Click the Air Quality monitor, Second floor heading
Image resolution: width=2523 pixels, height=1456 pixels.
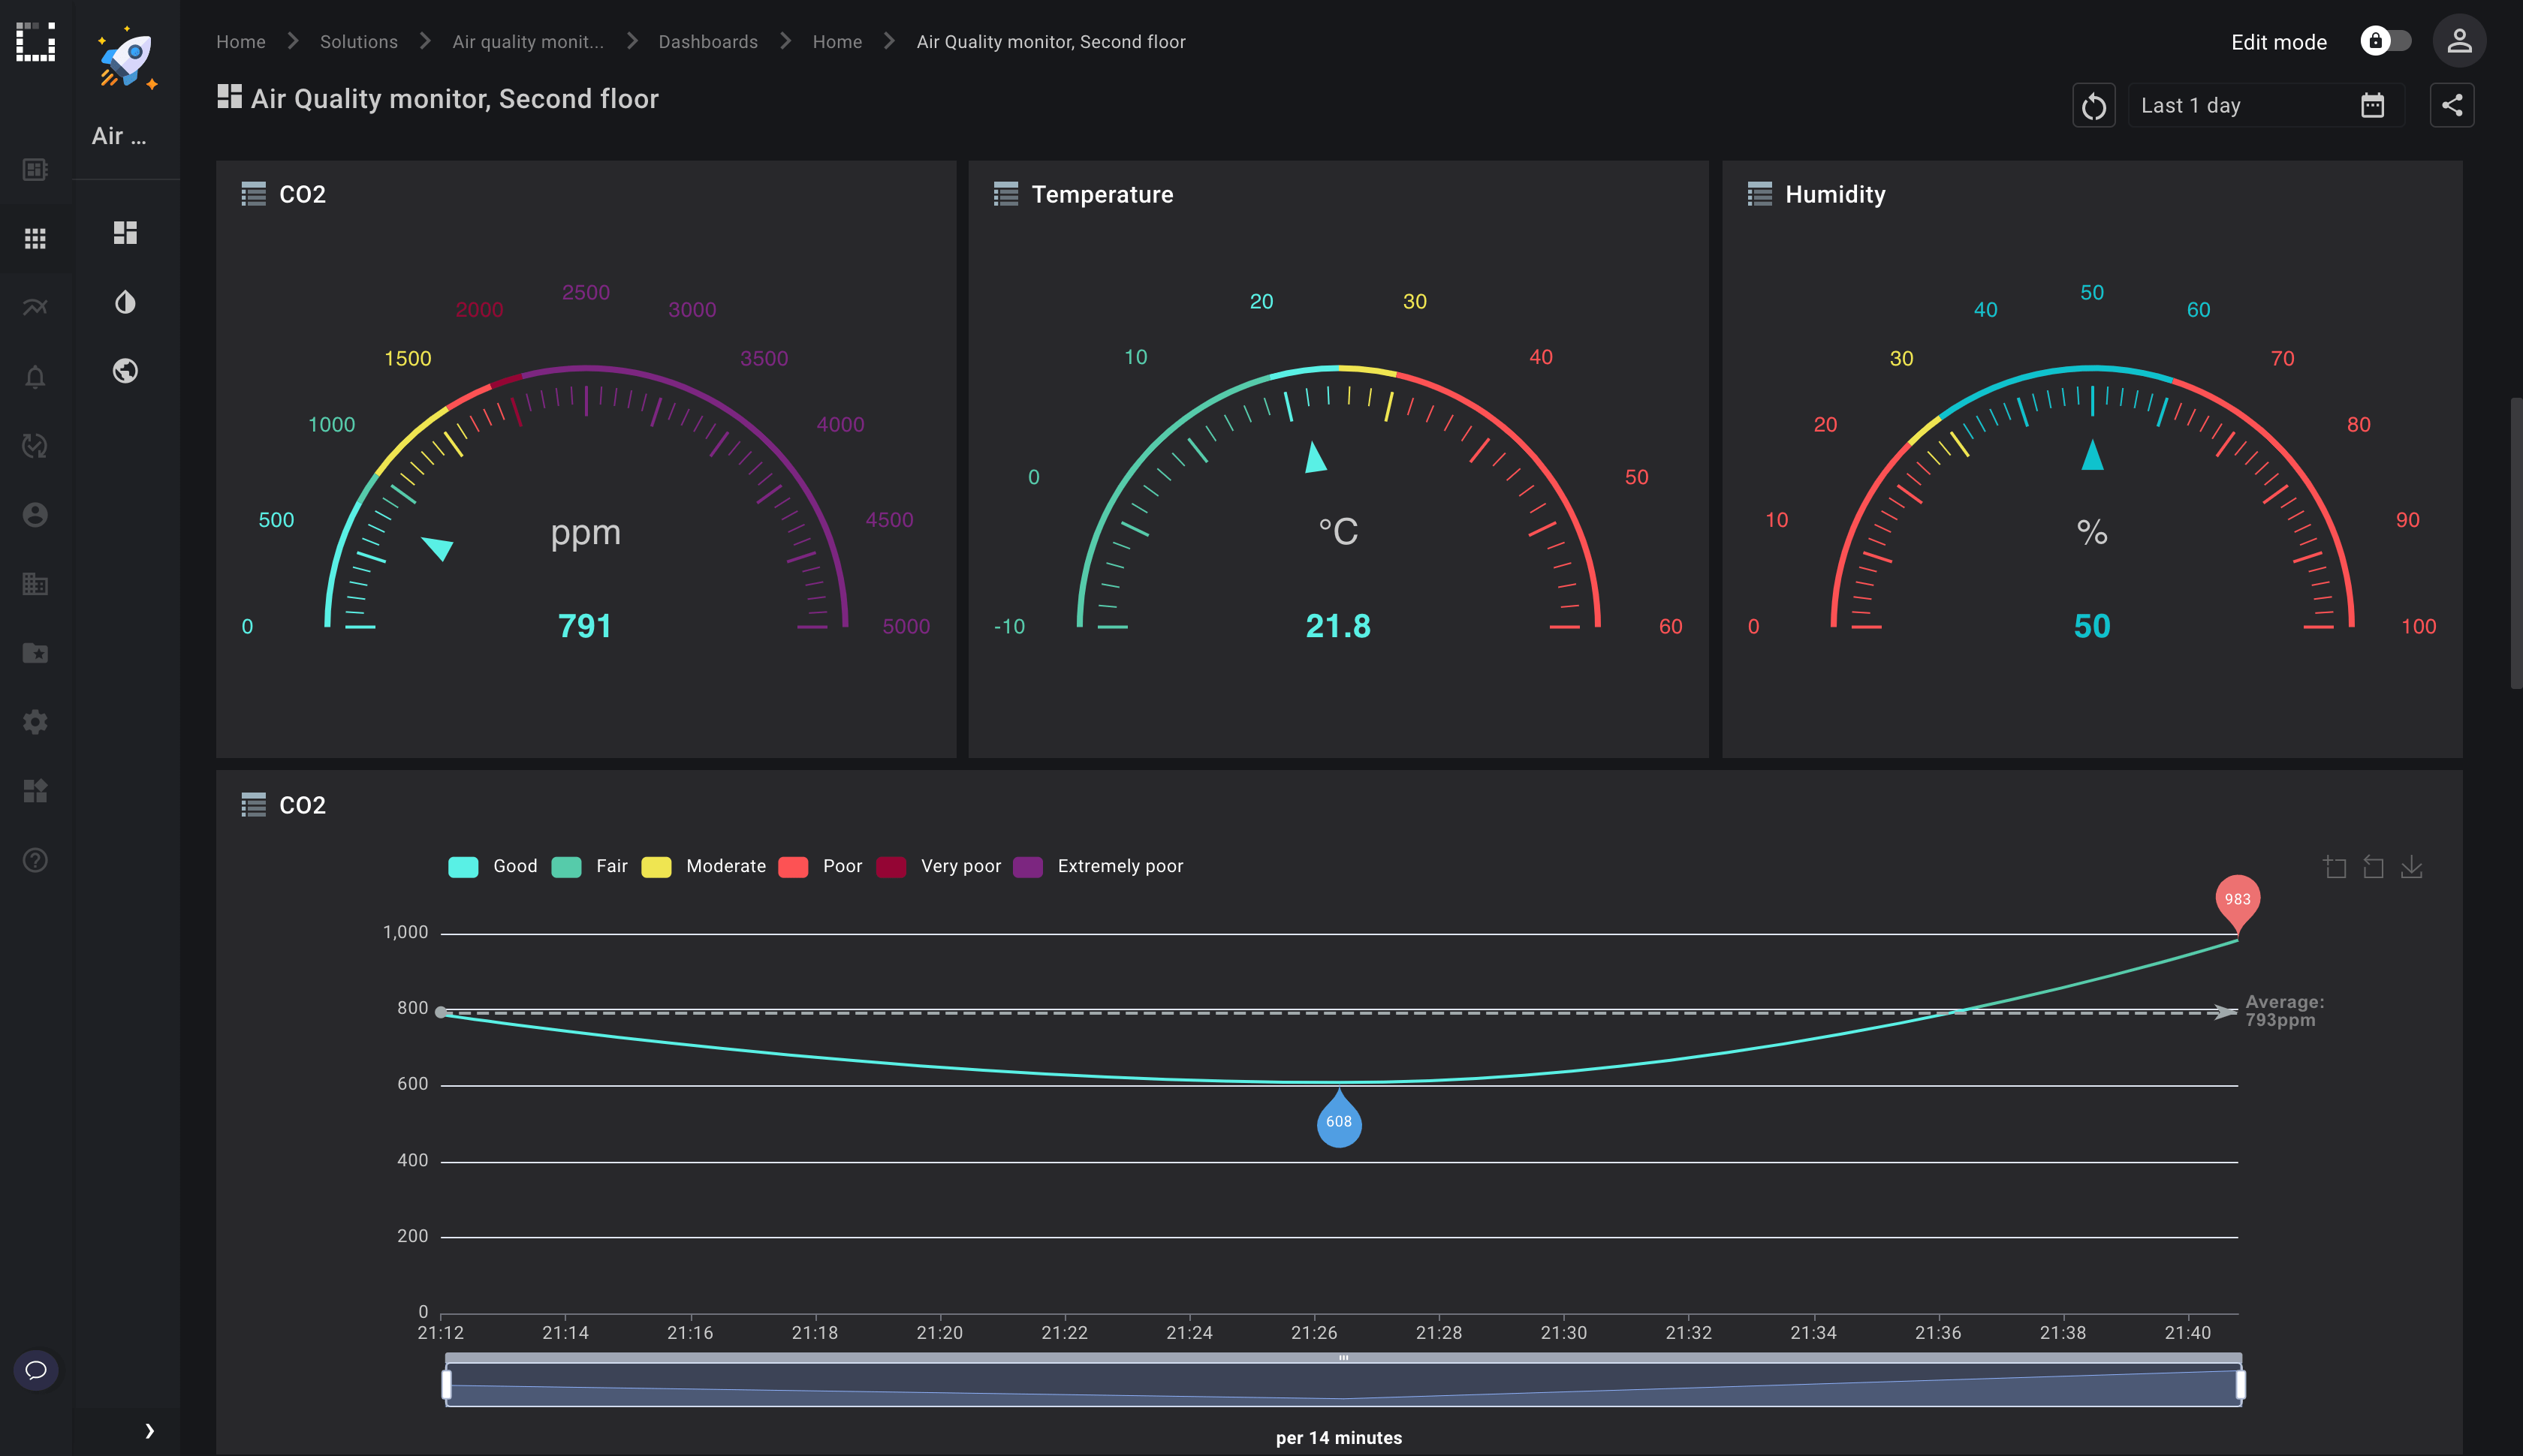tap(455, 99)
